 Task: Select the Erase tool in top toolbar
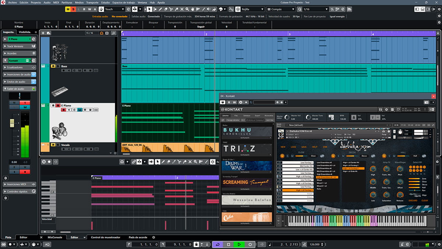166,9
